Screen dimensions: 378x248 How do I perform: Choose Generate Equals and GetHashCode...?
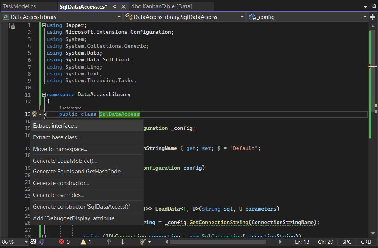click(87, 172)
